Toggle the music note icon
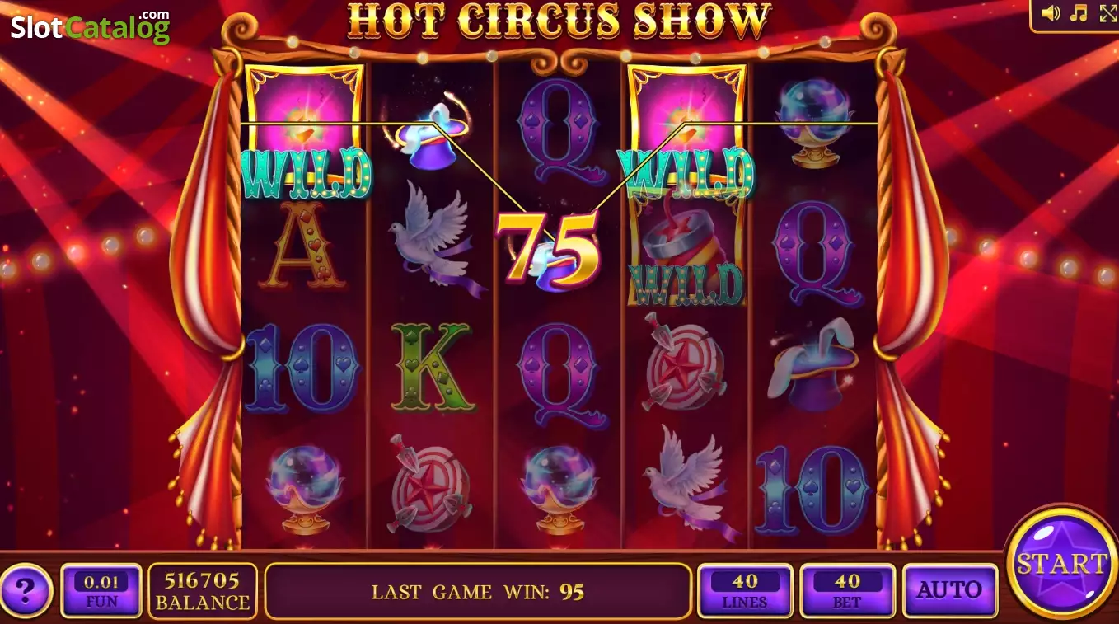Screen dimensions: 1119x624 tap(1078, 12)
